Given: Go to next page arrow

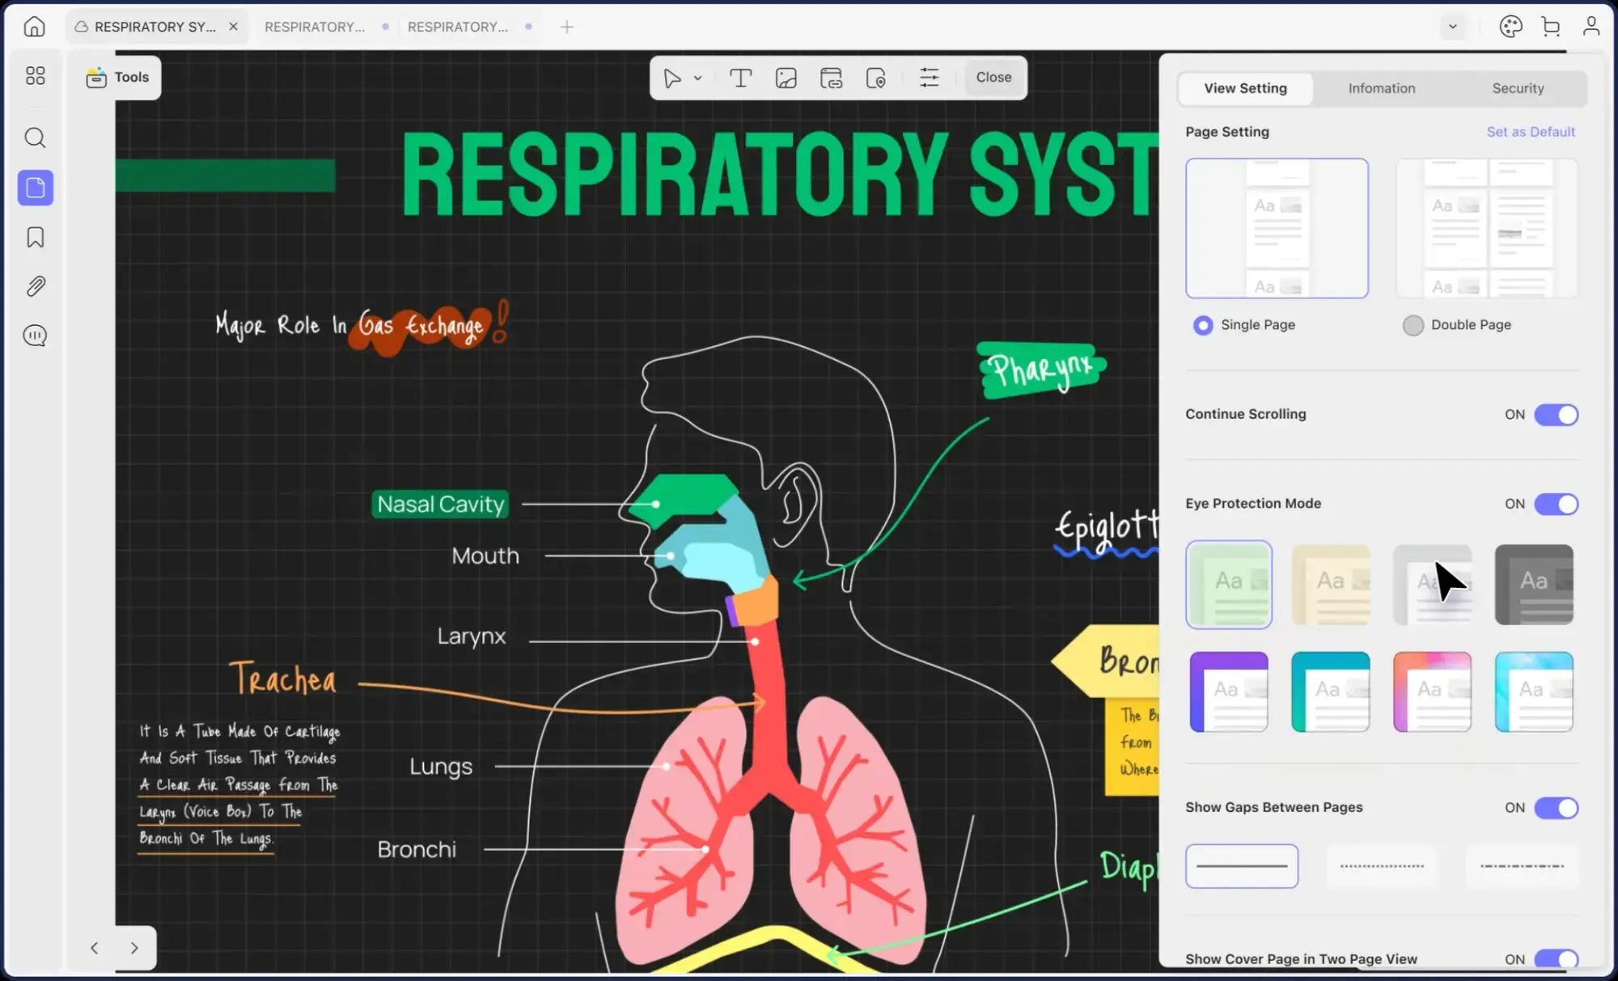Looking at the screenshot, I should tap(134, 948).
